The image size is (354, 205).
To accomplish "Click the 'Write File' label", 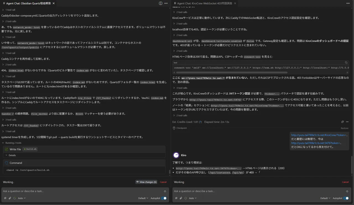I will coord(15,149).
